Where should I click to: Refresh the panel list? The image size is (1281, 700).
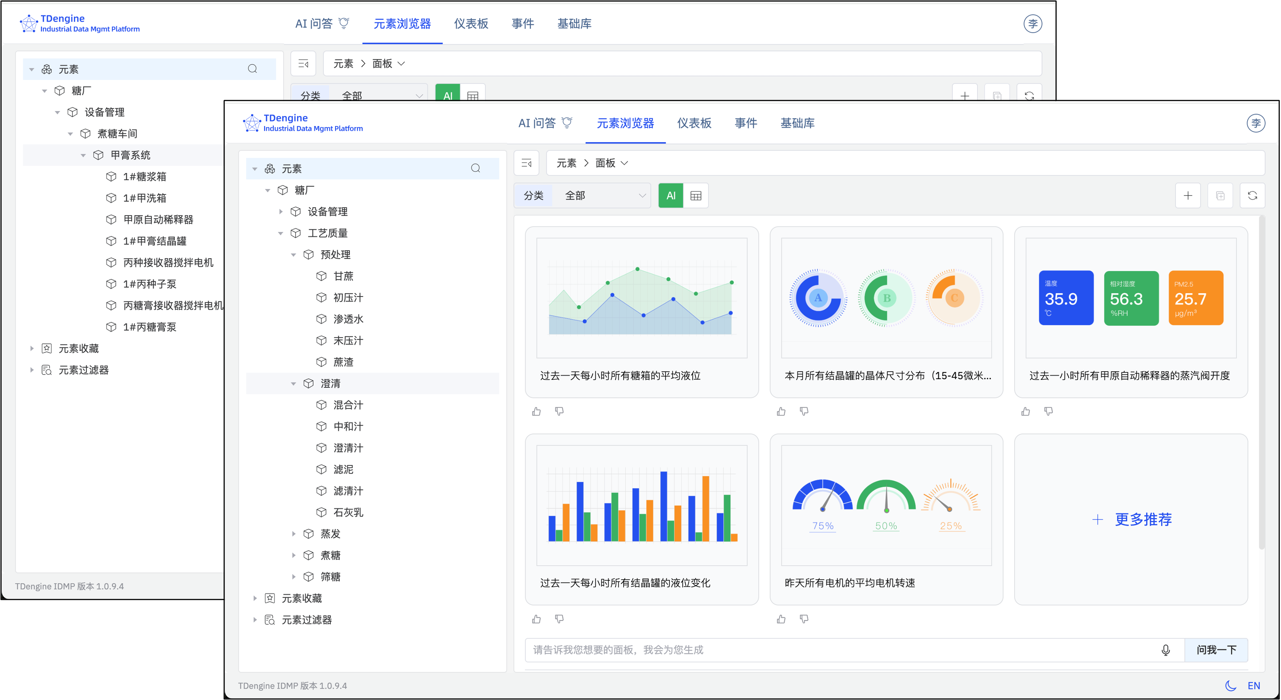click(1253, 195)
